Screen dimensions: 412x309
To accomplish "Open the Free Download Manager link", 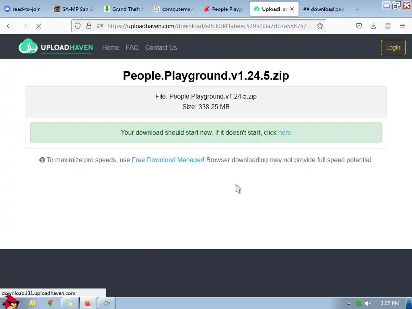I will pyautogui.click(x=167, y=160).
